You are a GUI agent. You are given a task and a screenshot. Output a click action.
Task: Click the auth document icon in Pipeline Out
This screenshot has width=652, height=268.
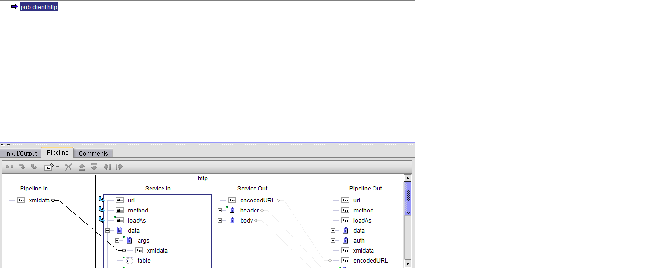pyautogui.click(x=345, y=241)
